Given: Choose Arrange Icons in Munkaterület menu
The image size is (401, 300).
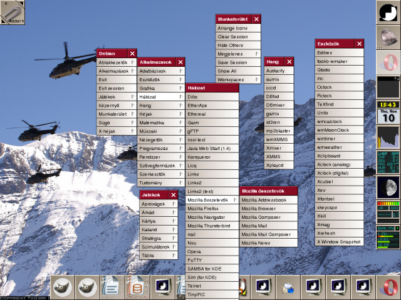Looking at the screenshot, I should coord(238,28).
